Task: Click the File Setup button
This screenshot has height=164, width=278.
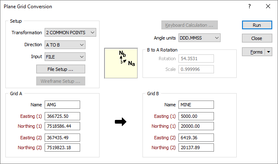Action: click(61, 69)
